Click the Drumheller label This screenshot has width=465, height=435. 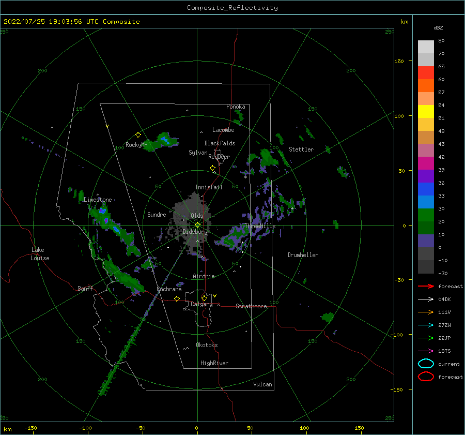click(303, 255)
